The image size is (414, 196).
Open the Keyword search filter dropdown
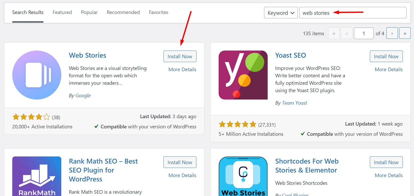pyautogui.click(x=280, y=13)
